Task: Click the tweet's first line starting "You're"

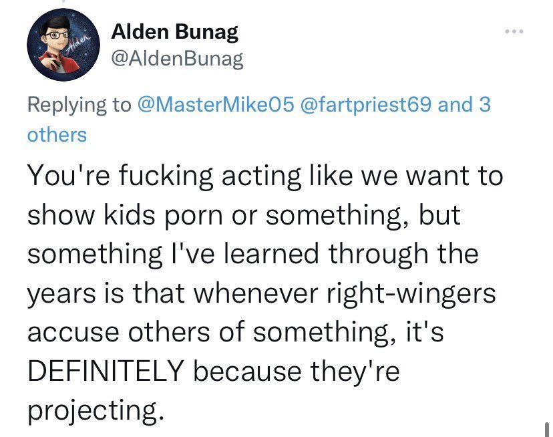Action: 264,176
